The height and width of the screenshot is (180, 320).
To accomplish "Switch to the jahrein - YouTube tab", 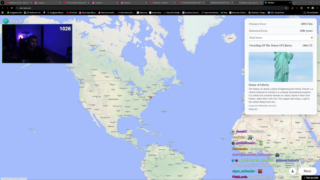I will (162, 3).
